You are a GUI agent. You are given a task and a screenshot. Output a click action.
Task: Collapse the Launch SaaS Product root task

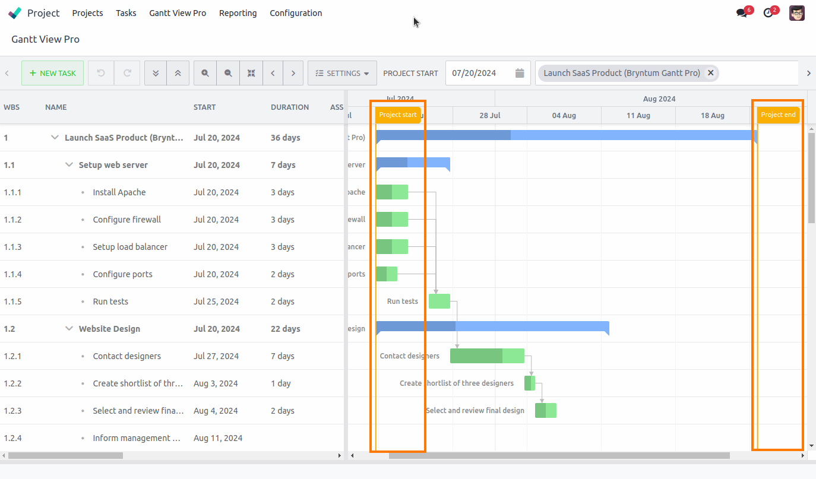(55, 137)
